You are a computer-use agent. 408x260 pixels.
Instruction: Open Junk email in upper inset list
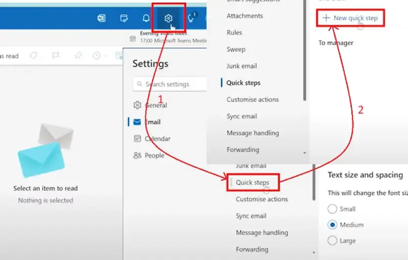[242, 66]
